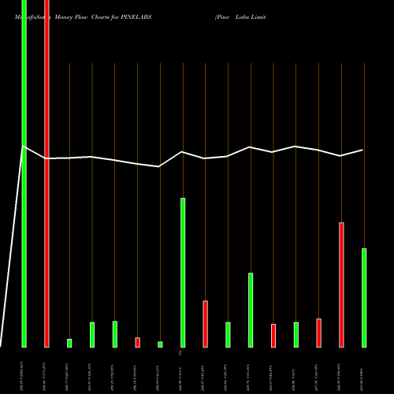
Task: Select the ninth bar, a medium red bar
Action: [x=206, y=324]
